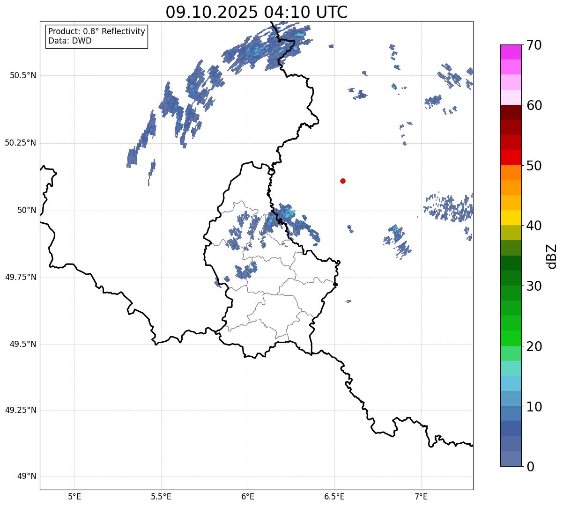Click the longitude label 6.5°E
The width and height of the screenshot is (563, 506).
pos(334,496)
